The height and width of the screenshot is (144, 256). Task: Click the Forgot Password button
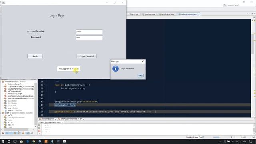tap(86, 56)
